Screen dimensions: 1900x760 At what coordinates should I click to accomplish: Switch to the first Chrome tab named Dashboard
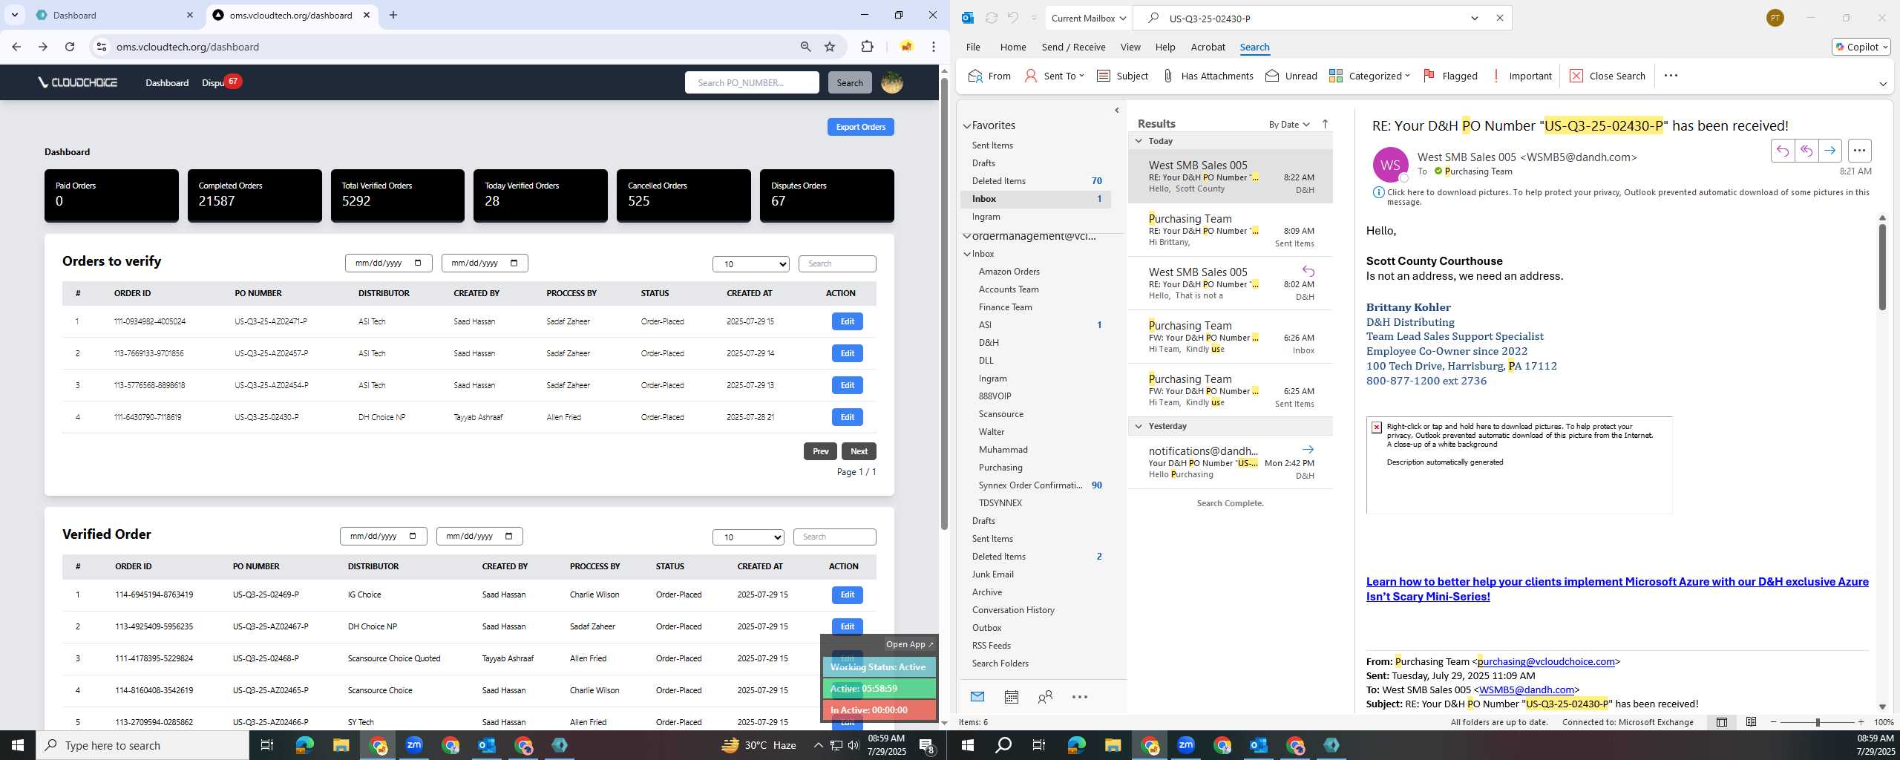pyautogui.click(x=114, y=15)
